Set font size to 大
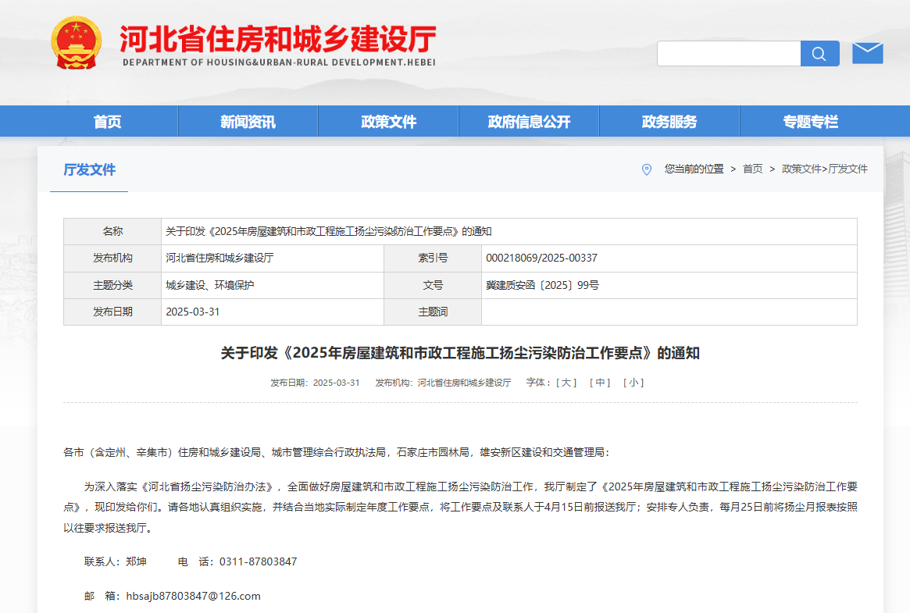Screen dimensions: 910x613 [566, 383]
